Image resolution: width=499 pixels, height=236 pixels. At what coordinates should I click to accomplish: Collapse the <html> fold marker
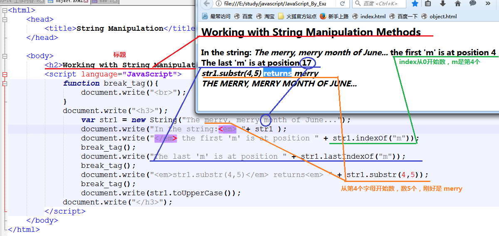(5, 10)
